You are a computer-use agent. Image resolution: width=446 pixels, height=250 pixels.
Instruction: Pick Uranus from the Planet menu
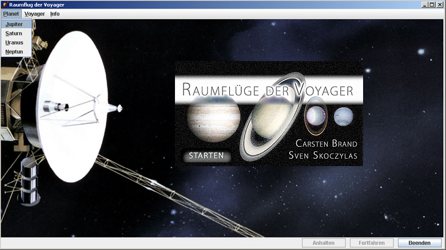[x=14, y=43]
